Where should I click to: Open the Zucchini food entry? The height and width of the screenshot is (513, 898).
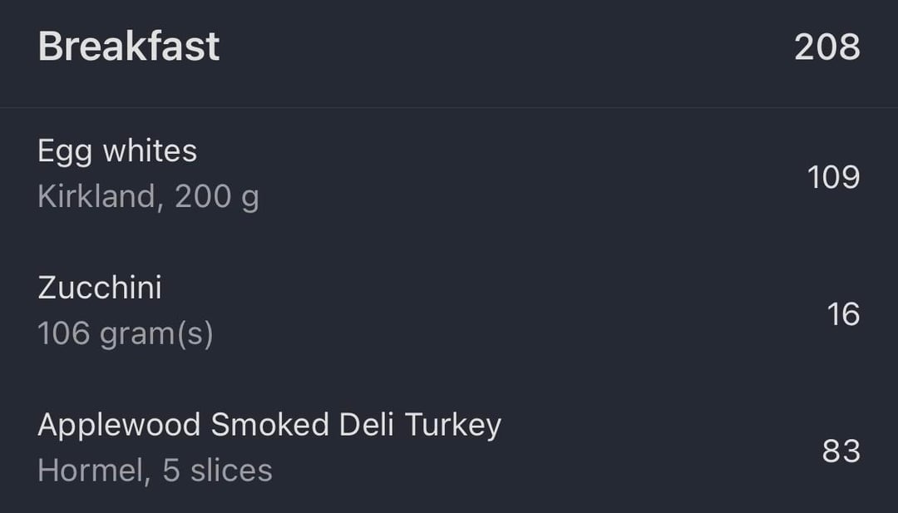pyautogui.click(x=100, y=288)
